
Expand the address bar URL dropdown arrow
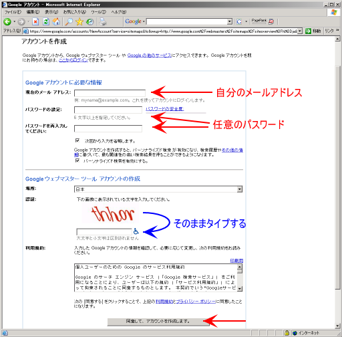pos(300,31)
